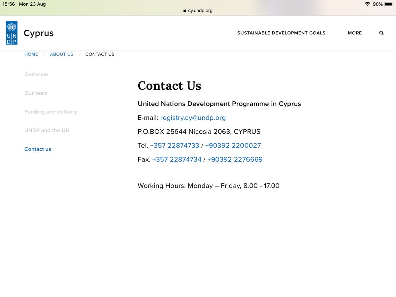Tap fax number +90392 2276669
396x297 pixels.
click(x=235, y=159)
